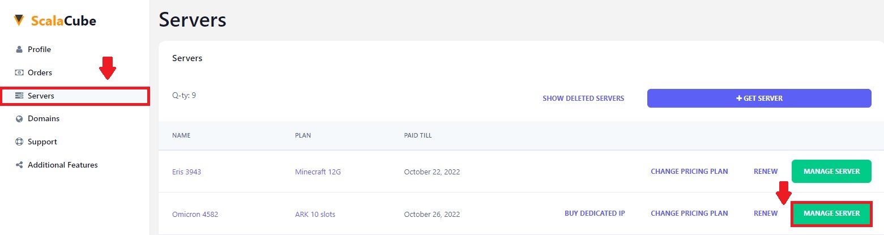Click the plus icon on Get Server
The image size is (884, 235).
pos(738,99)
